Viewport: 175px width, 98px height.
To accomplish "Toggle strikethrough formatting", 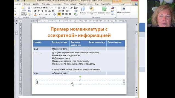I will [49, 11].
